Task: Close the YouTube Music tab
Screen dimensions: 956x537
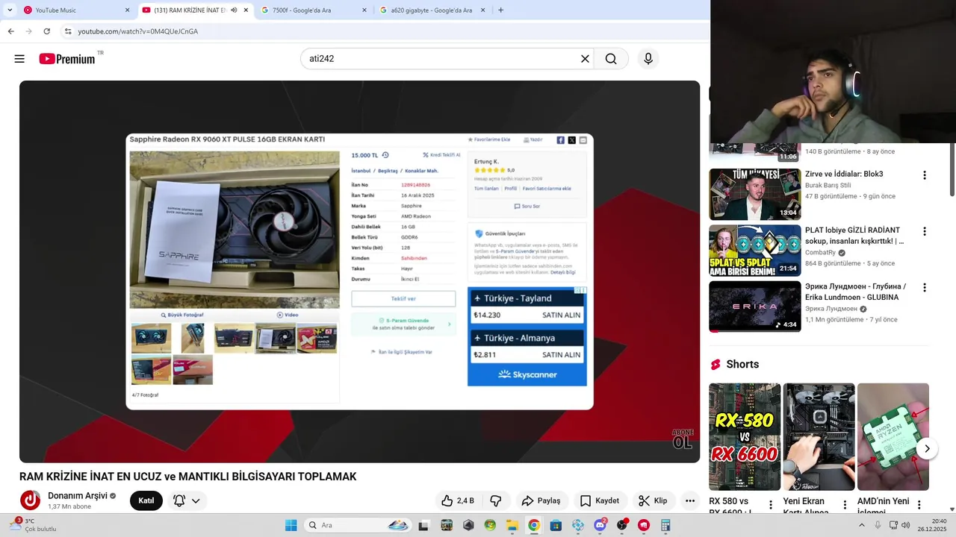Action: tap(127, 10)
